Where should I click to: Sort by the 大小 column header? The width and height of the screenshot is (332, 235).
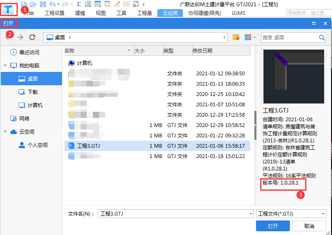pyautogui.click(x=149, y=51)
